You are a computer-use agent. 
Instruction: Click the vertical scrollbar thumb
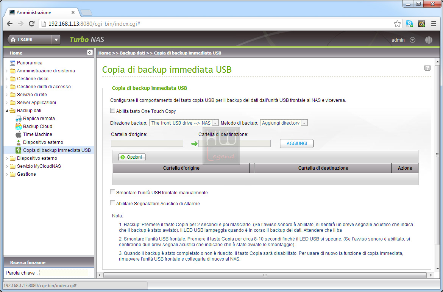click(438, 155)
